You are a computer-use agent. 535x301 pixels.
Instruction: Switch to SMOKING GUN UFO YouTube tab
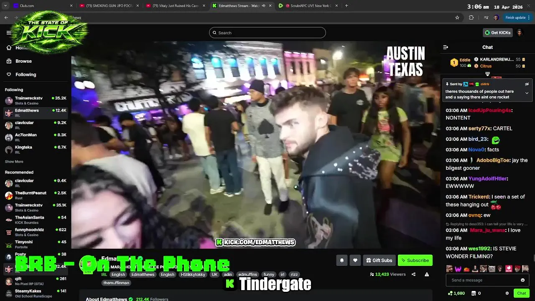pos(110,6)
